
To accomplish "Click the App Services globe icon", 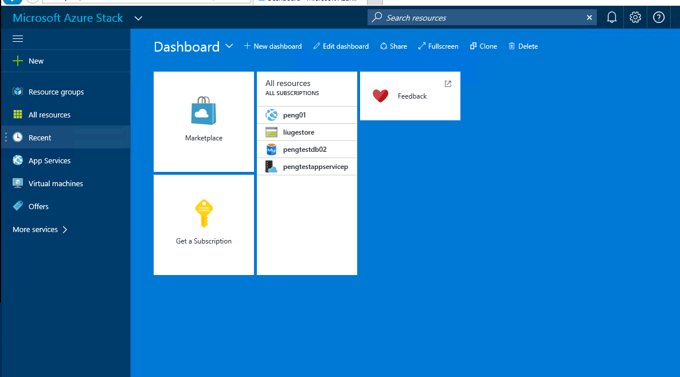I will (18, 160).
